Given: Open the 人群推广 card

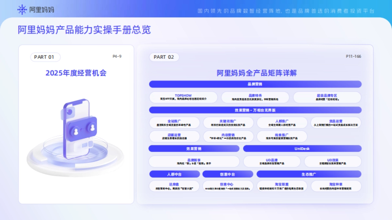Looking at the screenshot, I should click(282, 122).
